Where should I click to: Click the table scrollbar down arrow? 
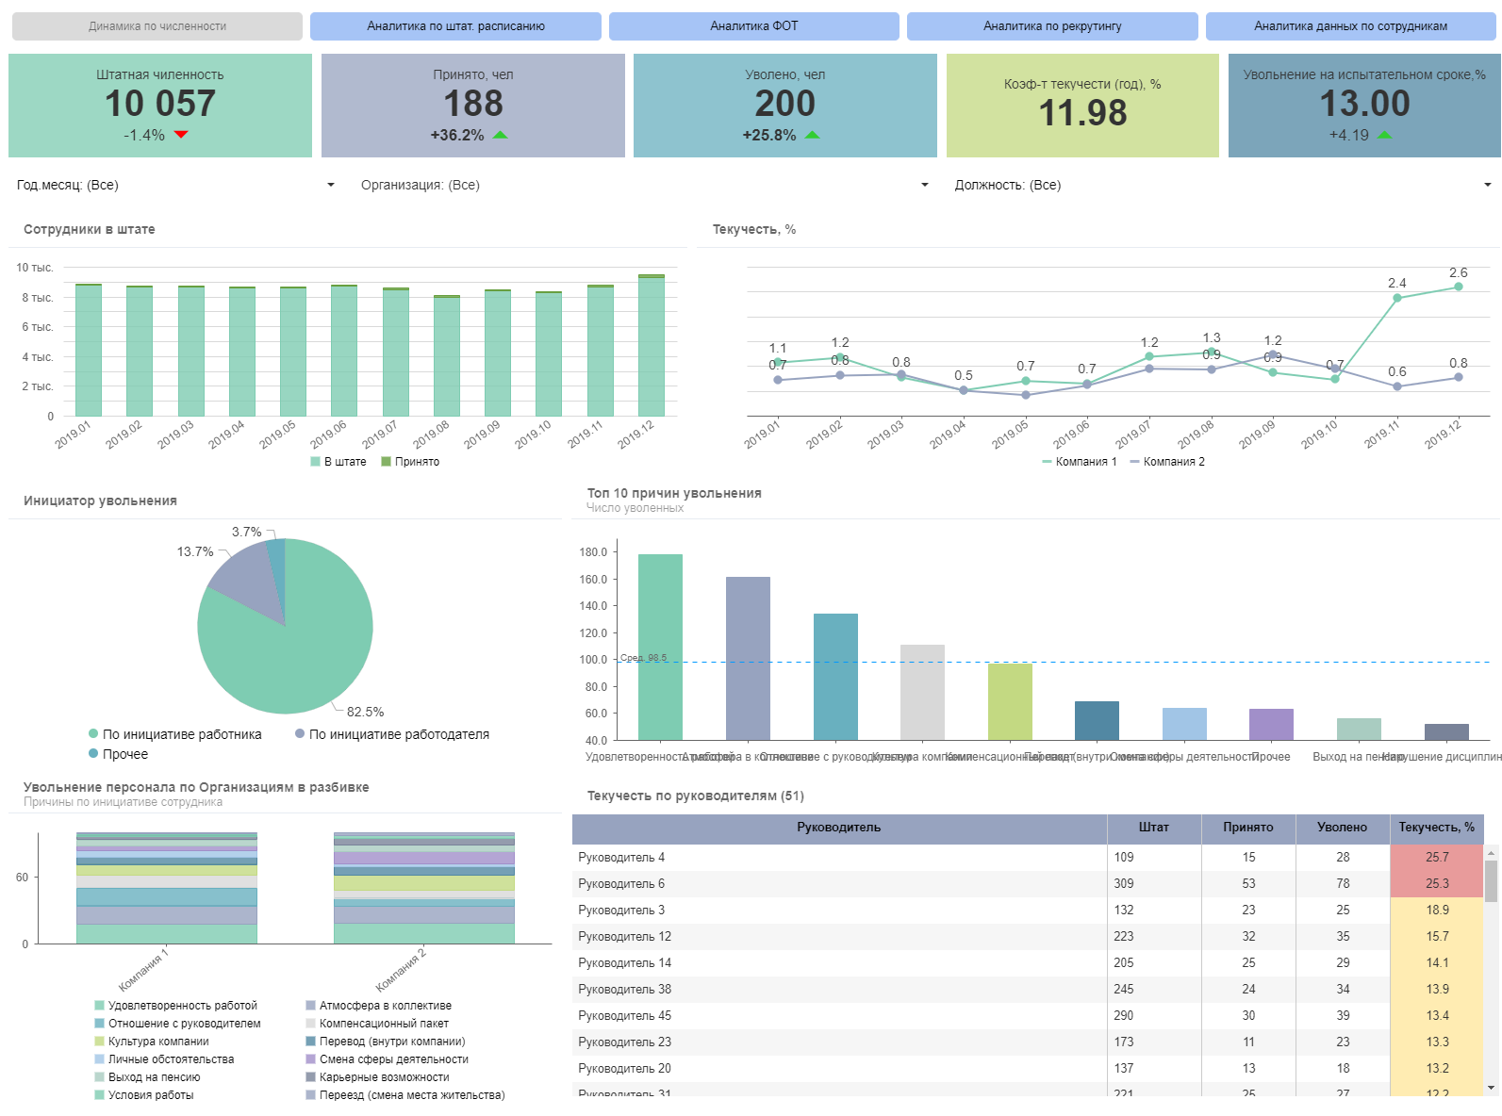coord(1491,1088)
